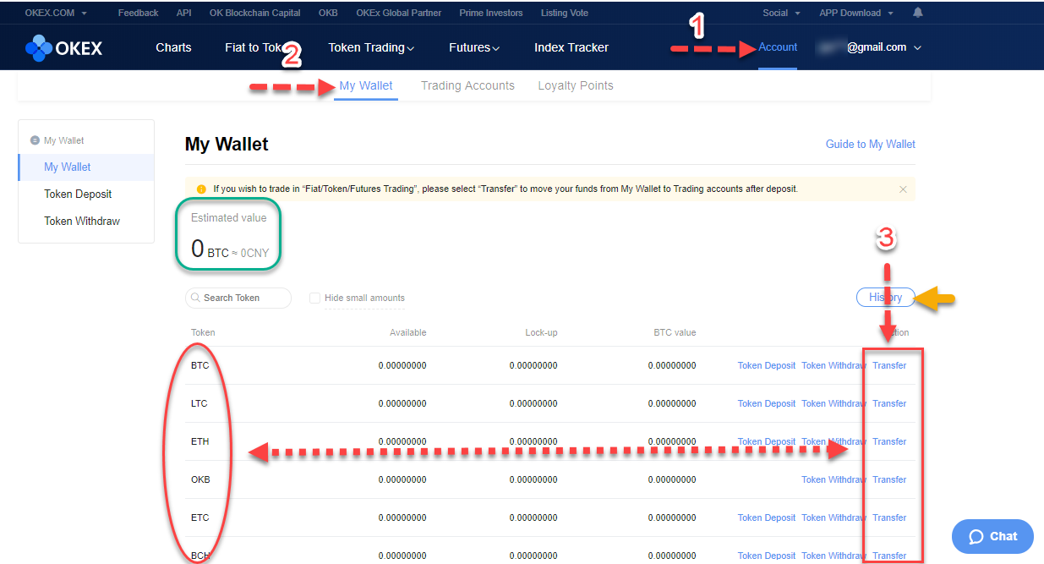Image resolution: width=1044 pixels, height=564 pixels.
Task: Open the Charts menu item
Action: (173, 47)
